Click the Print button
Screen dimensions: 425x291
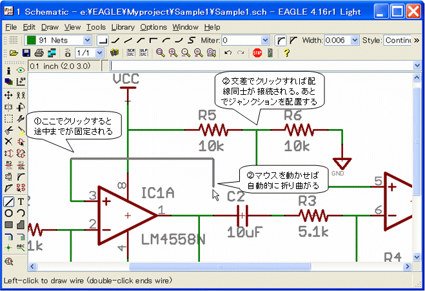coord(39,53)
